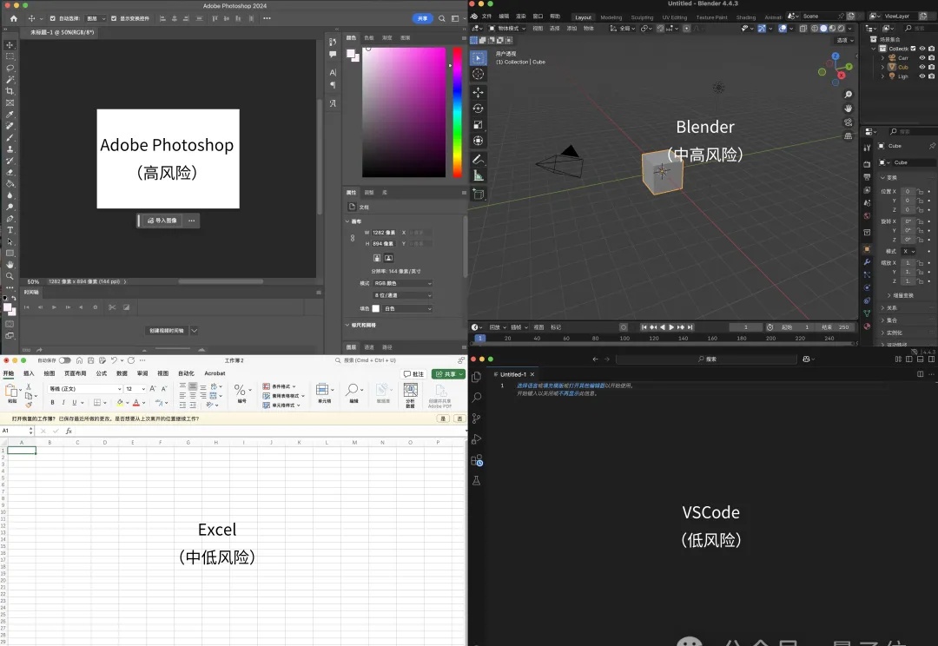Open Blender 选项 options dropdown
The width and height of the screenshot is (938, 646).
coord(845,40)
